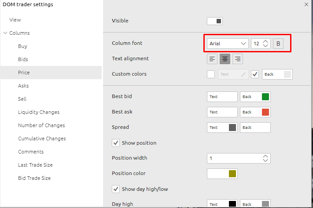313x208 pixels.
Task: Uncheck the Show position checkbox
Action: pos(116,143)
